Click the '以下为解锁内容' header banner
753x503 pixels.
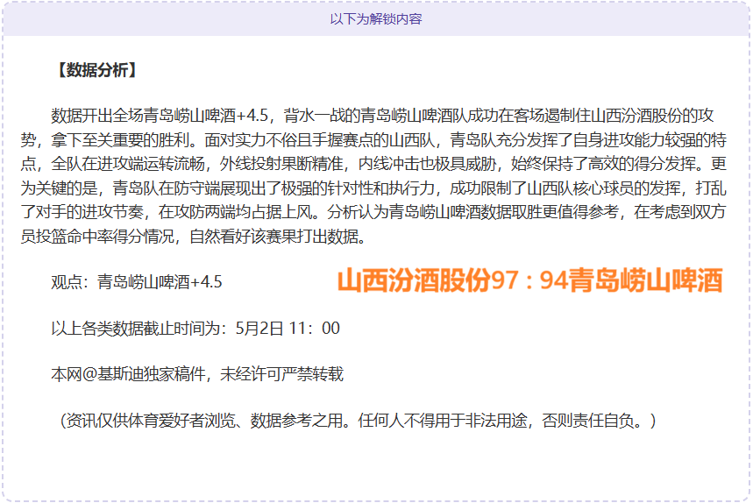(376, 19)
